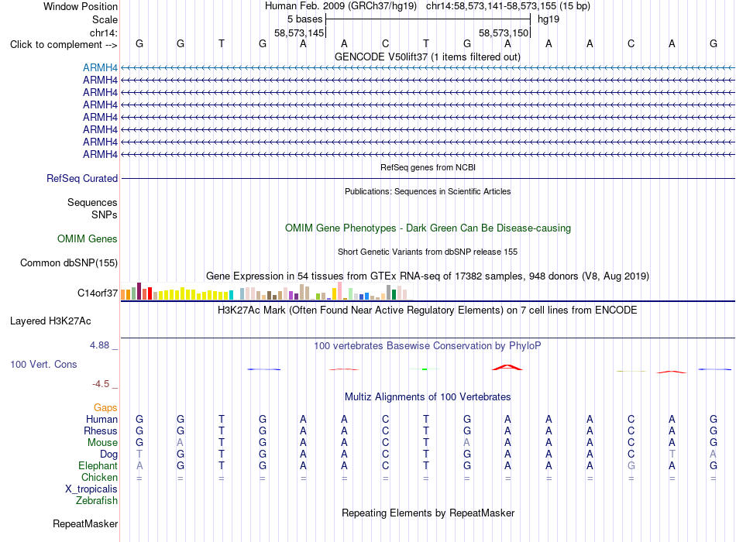
Task: Click the '5 bases' scale bar label
Action: point(304,19)
